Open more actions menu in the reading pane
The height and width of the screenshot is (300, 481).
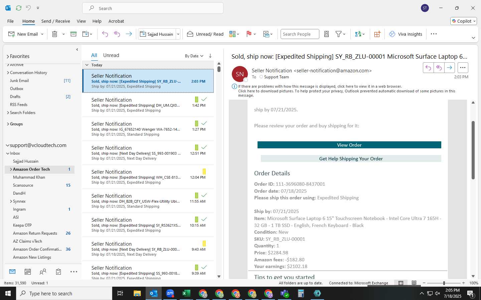(463, 68)
